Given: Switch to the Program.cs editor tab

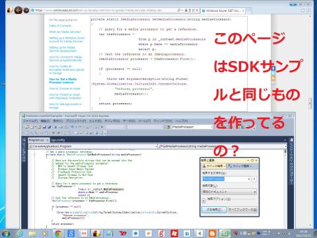Looking at the screenshot, I should pyautogui.click(x=38, y=140).
